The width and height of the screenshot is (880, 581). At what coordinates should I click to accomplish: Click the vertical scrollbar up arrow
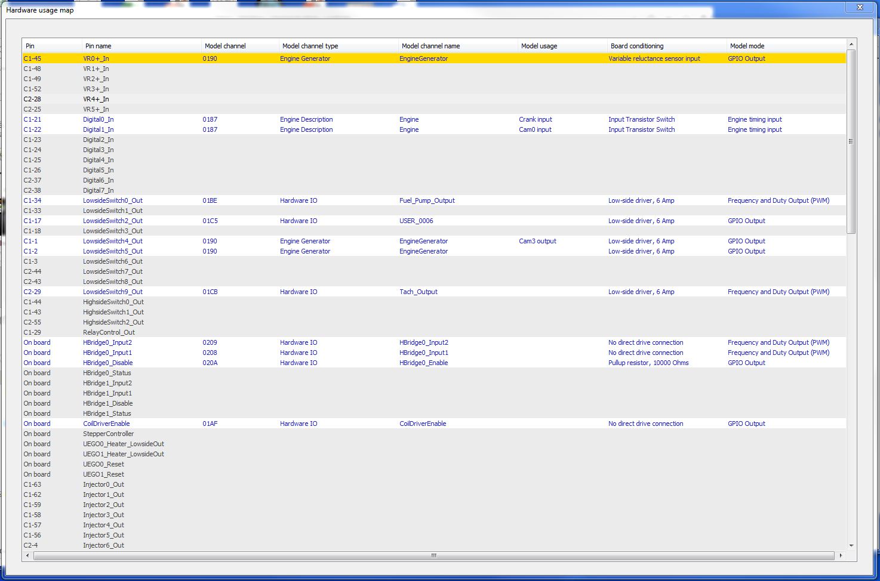point(851,44)
